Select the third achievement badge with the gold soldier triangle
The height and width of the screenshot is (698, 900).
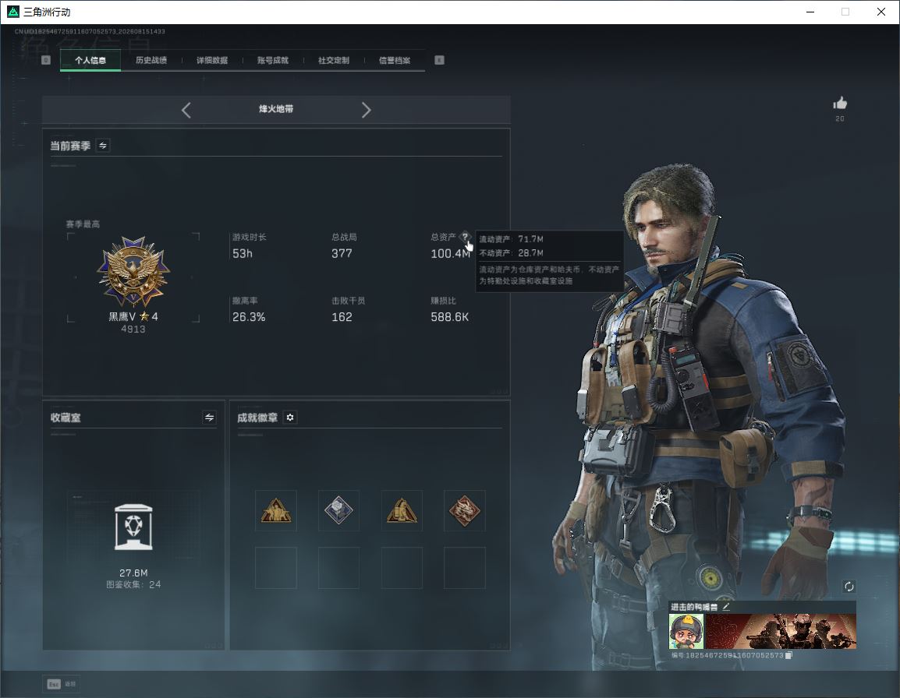[x=402, y=510]
